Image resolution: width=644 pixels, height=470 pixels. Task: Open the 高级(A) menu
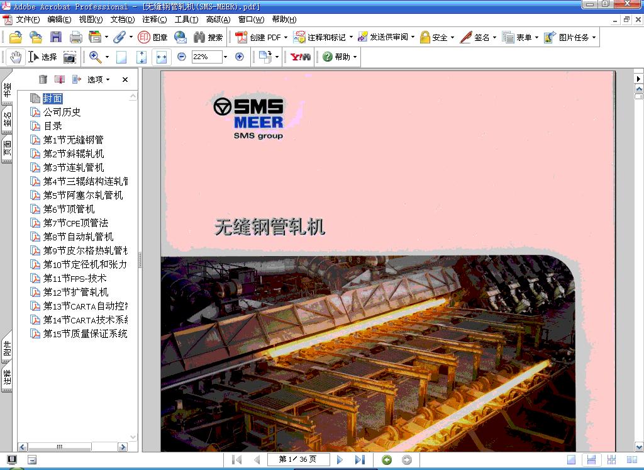pos(218,20)
